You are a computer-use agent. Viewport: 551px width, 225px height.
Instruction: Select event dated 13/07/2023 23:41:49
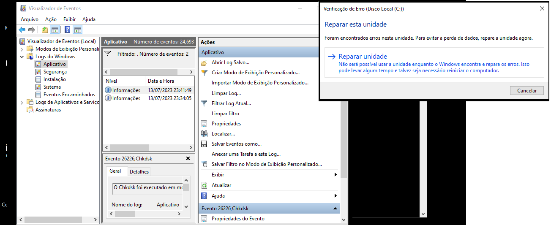tap(148, 90)
